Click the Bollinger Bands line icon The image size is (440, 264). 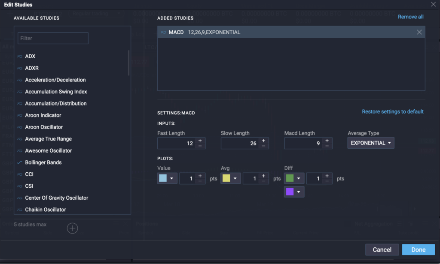tap(20, 163)
